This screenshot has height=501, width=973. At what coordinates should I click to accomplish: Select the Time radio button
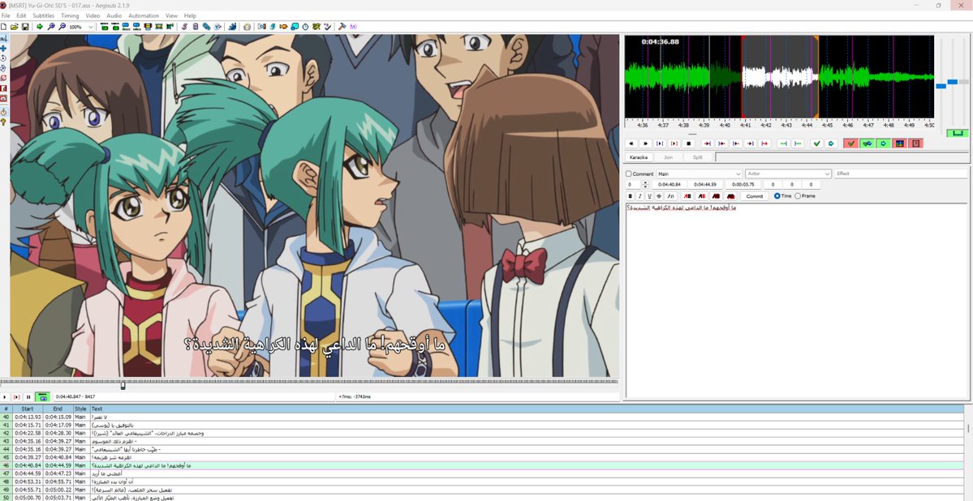(x=777, y=196)
